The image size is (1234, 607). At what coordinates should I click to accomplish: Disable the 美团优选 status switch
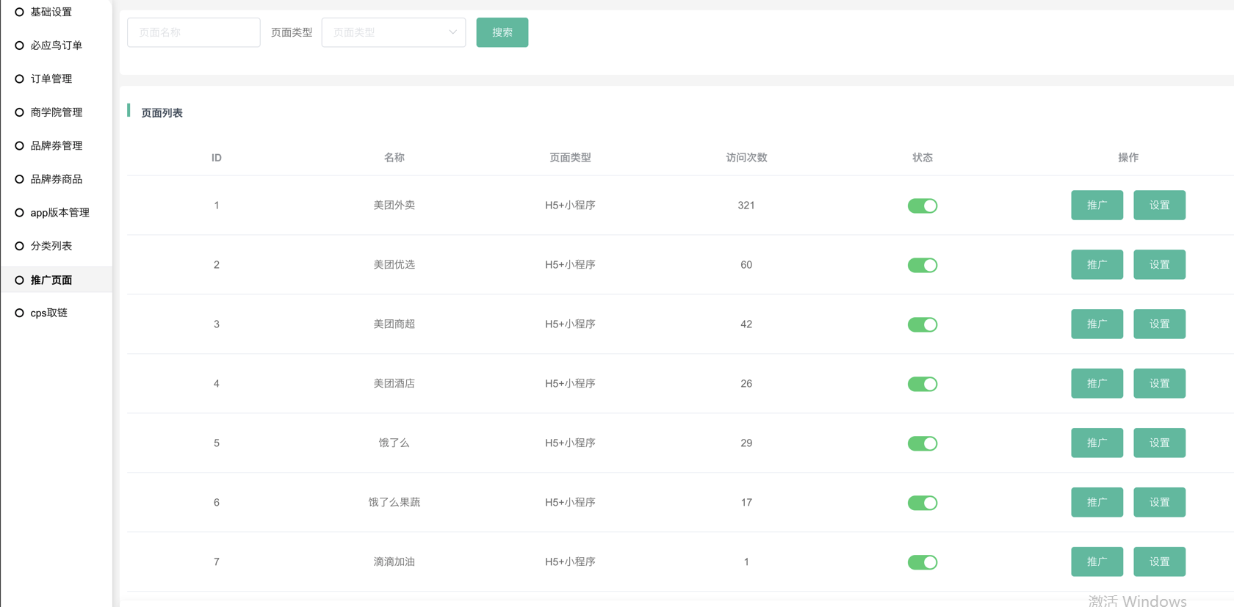(922, 265)
